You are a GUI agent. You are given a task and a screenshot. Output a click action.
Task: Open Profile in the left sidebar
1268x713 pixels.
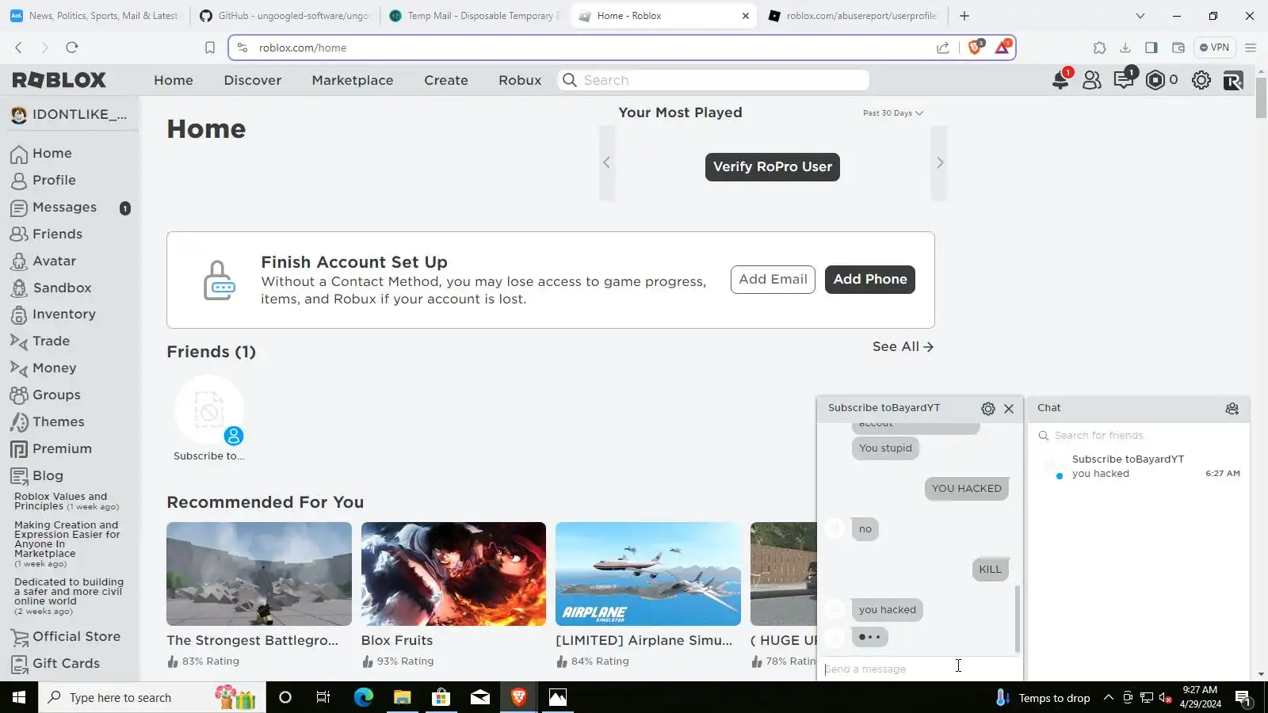[54, 181]
